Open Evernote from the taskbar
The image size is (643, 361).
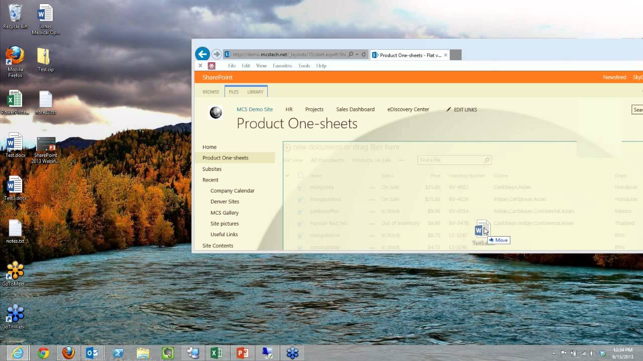(x=168, y=353)
